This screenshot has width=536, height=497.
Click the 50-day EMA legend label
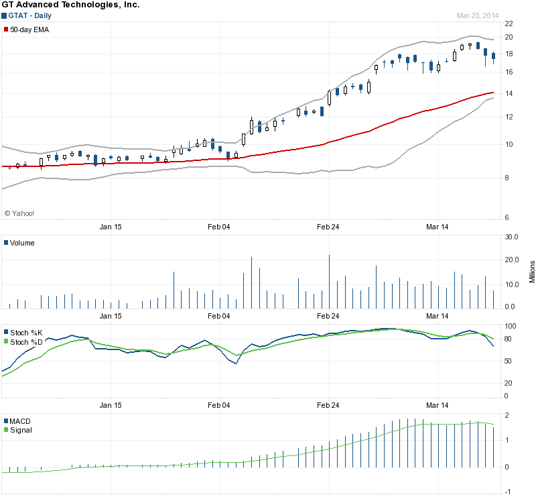click(x=29, y=30)
